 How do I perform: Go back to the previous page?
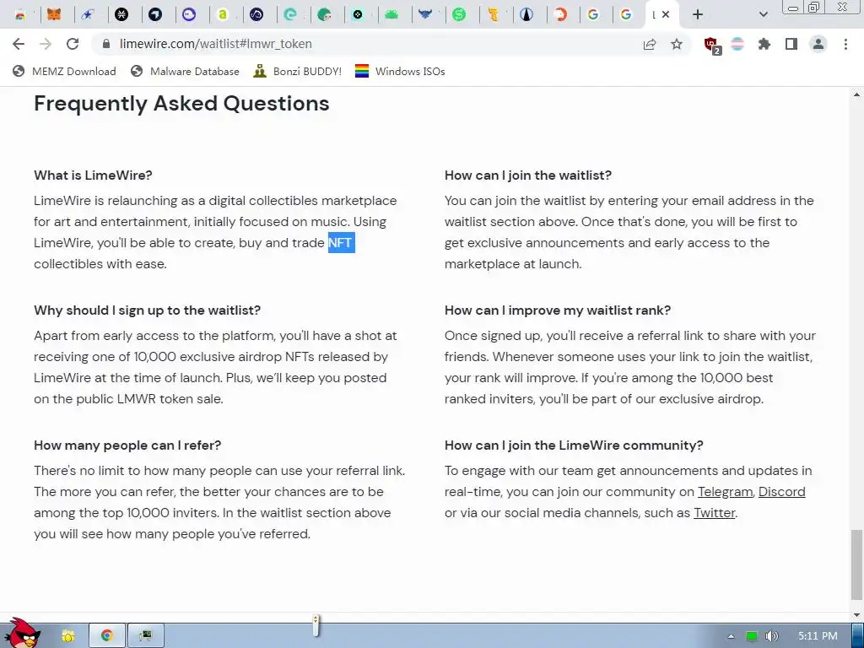click(19, 44)
